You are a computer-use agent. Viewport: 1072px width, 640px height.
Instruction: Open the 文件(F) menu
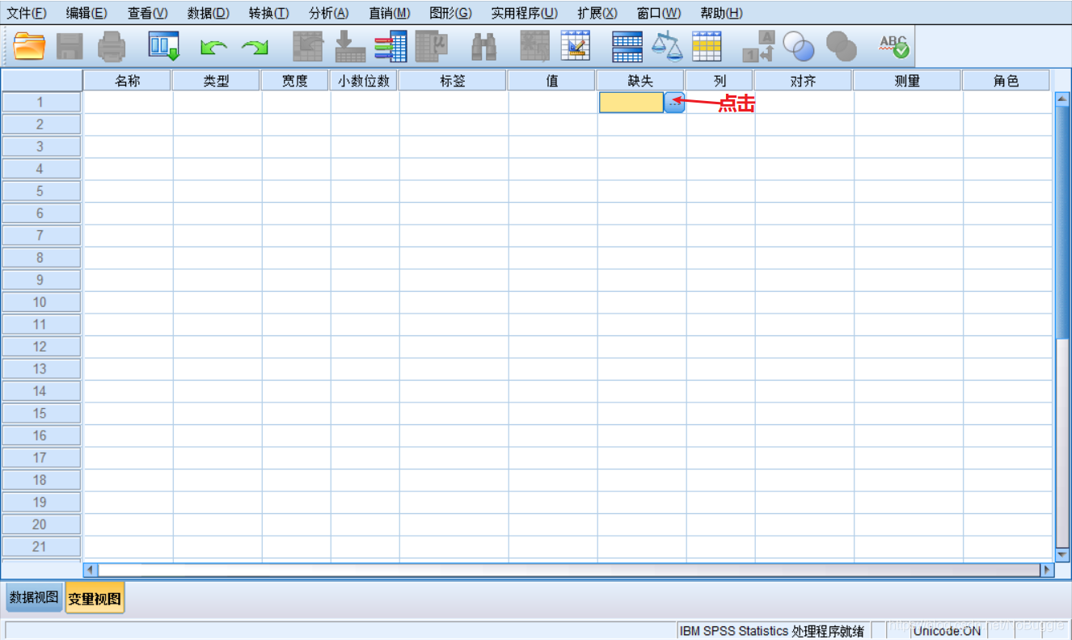(27, 13)
